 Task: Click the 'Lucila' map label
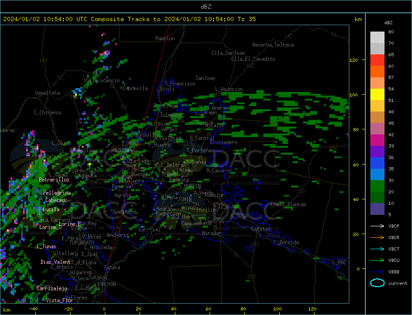click(x=51, y=209)
